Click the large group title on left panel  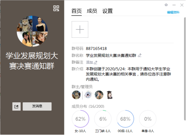pos(32,61)
